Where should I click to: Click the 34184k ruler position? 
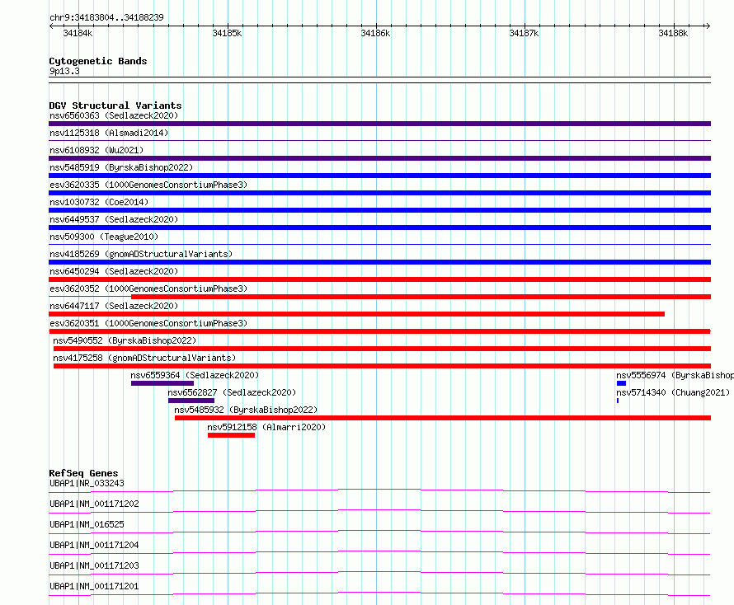[x=78, y=33]
